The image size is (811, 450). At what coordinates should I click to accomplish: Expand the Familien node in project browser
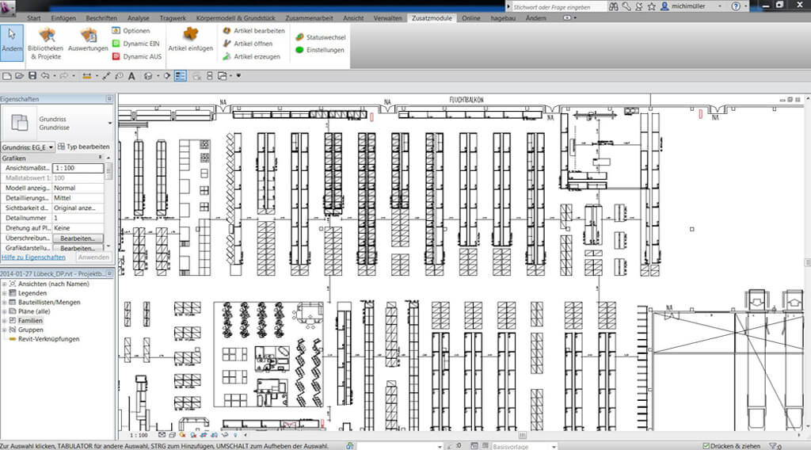4,320
